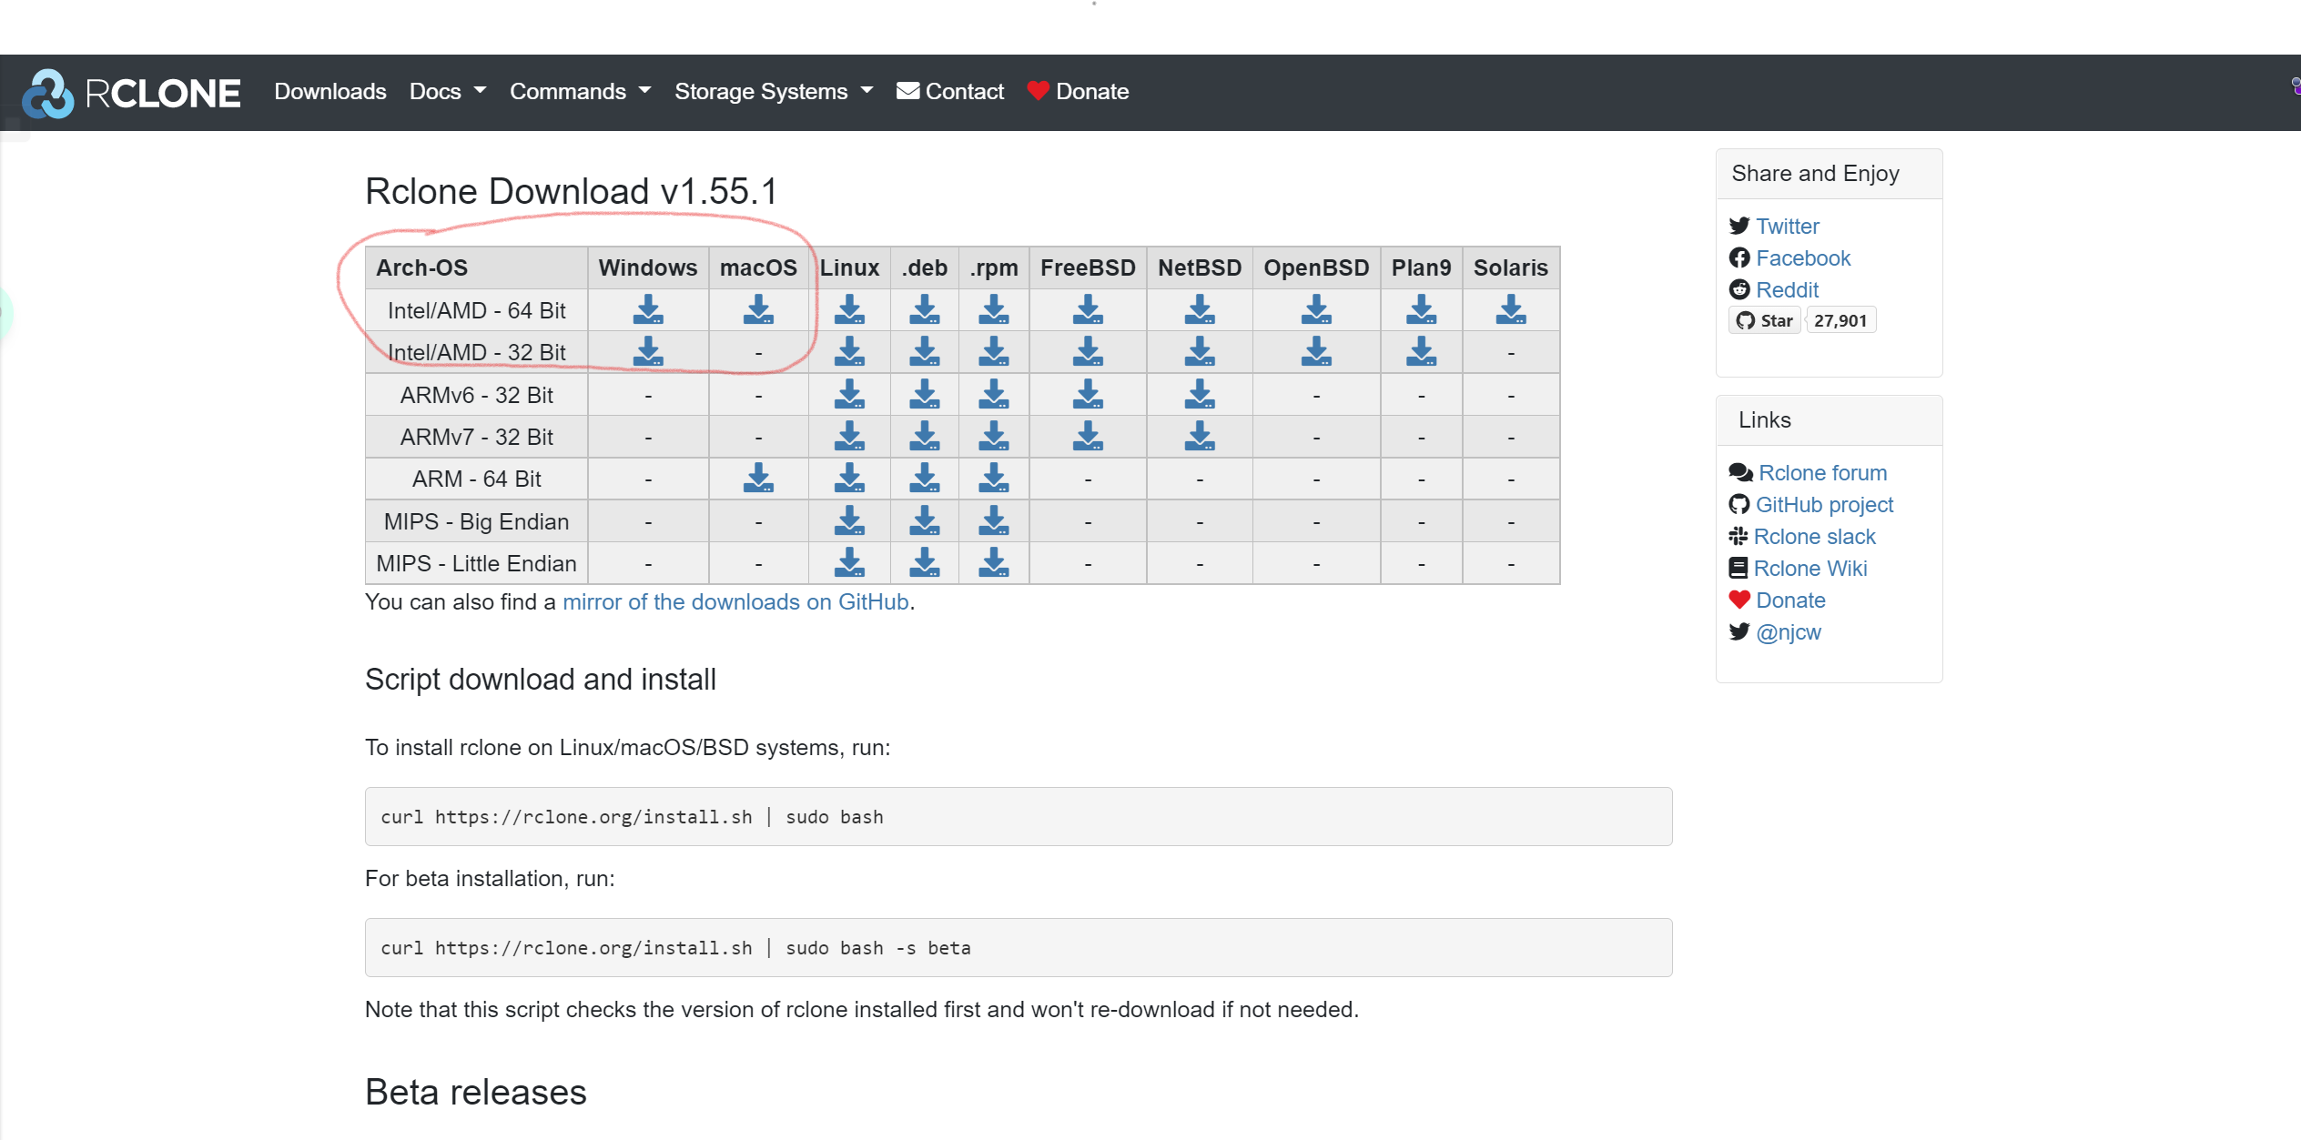Download NetBSD Intel/AMD 64 Bit build
2301x1140 pixels.
click(x=1200, y=310)
